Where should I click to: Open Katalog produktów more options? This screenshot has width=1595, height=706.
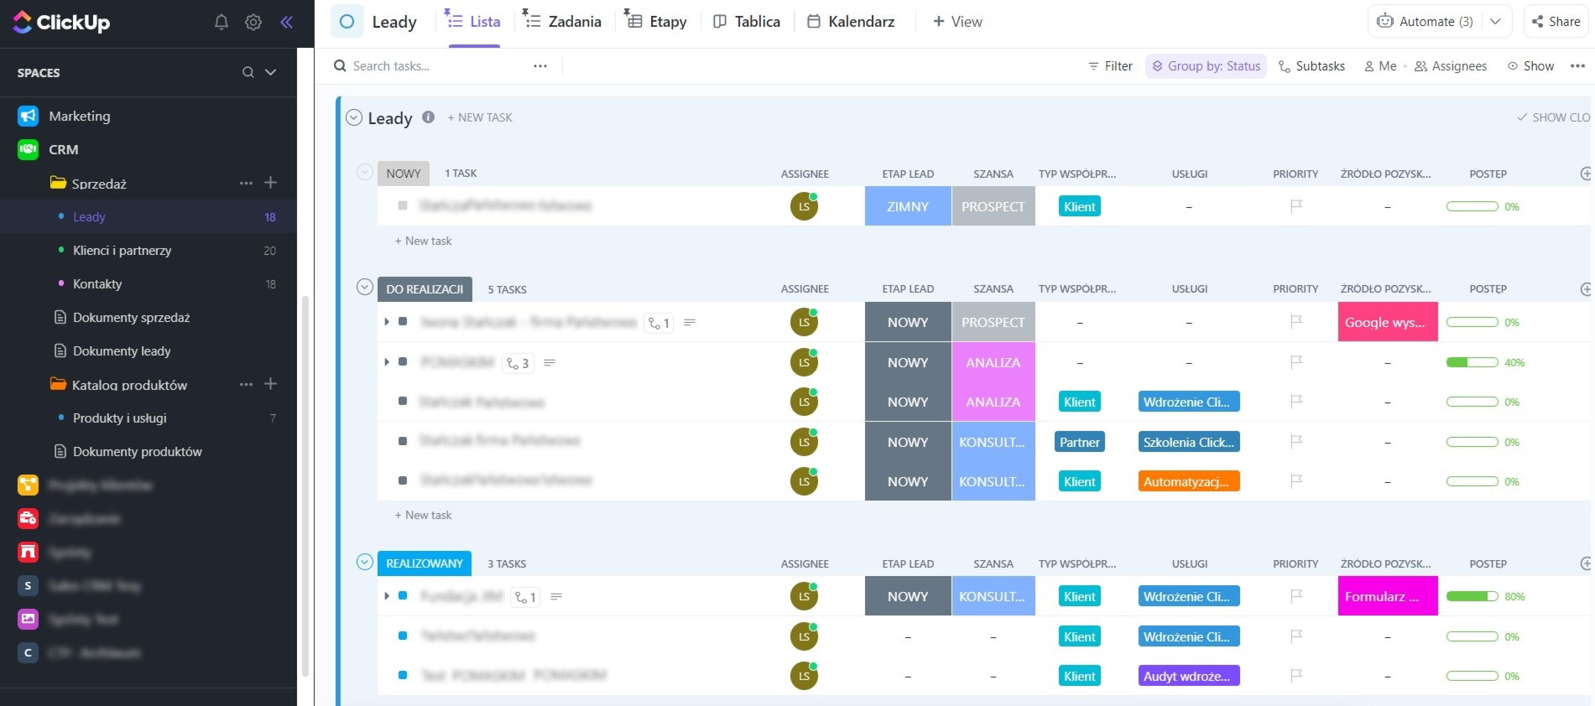tap(246, 384)
